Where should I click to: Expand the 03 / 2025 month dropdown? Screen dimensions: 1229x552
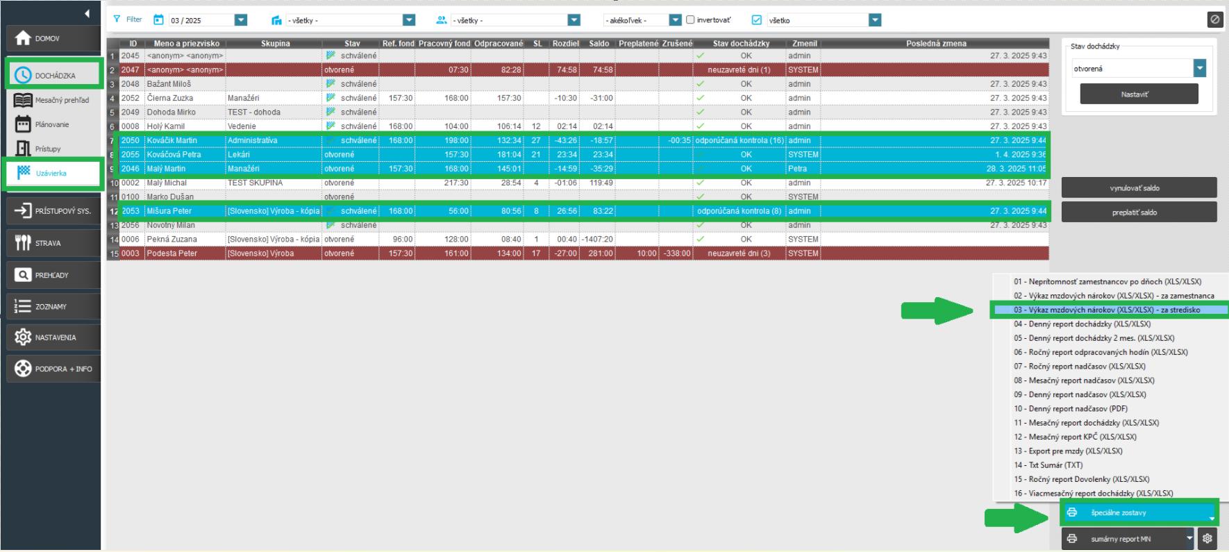pos(241,20)
